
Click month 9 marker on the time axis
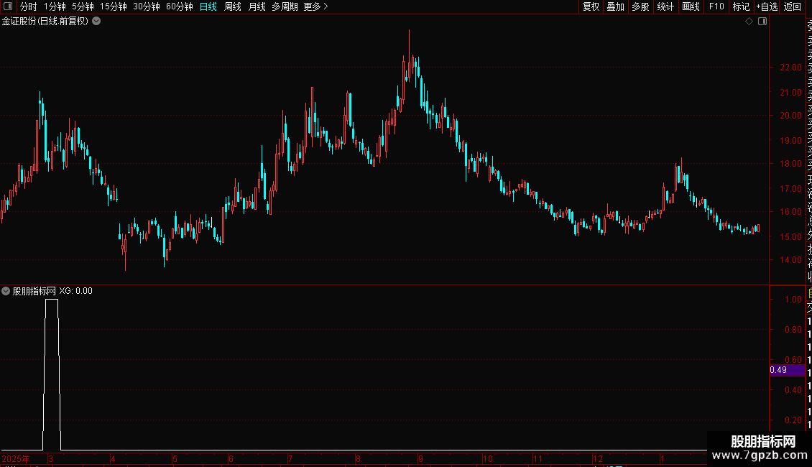click(x=420, y=458)
